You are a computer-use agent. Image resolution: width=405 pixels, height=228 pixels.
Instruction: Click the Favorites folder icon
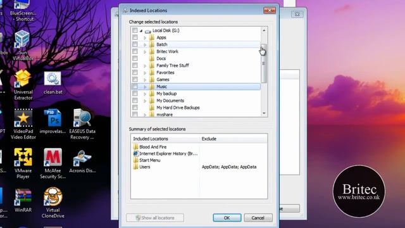(152, 72)
